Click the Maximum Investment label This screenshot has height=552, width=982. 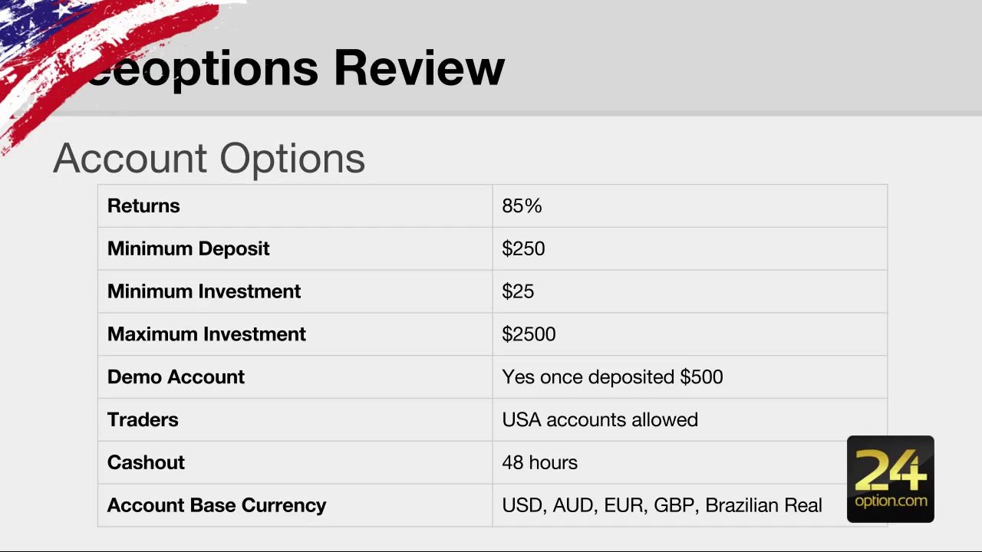coord(206,334)
